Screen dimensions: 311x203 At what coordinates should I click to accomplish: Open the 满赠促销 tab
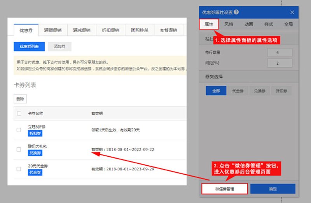53,30
